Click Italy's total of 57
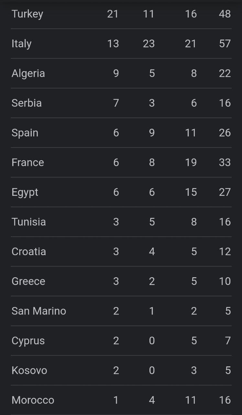The width and height of the screenshot is (242, 415). coord(225,43)
